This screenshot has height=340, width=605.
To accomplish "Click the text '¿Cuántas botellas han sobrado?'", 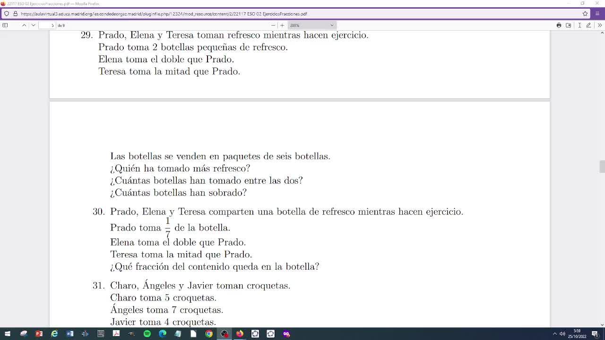I will [178, 193].
